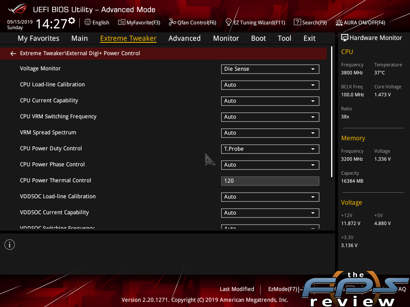Open the Exit tab
This screenshot has width=410, height=307.
click(x=310, y=38)
